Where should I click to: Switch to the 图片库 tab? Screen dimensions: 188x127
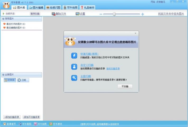coord(19,8)
